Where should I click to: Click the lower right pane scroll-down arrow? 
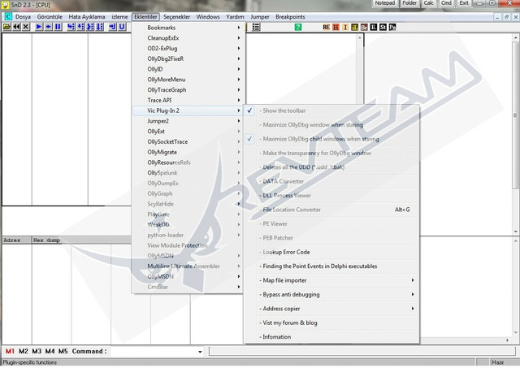pos(516,332)
